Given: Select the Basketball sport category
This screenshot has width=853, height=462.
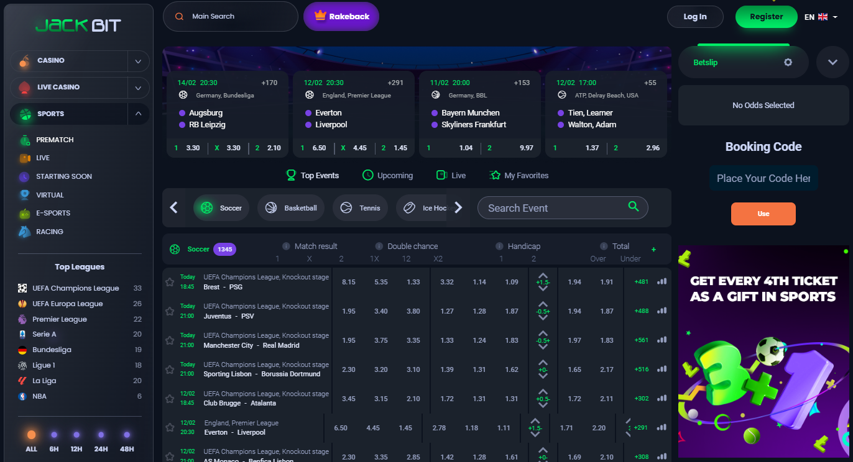Looking at the screenshot, I should (290, 207).
